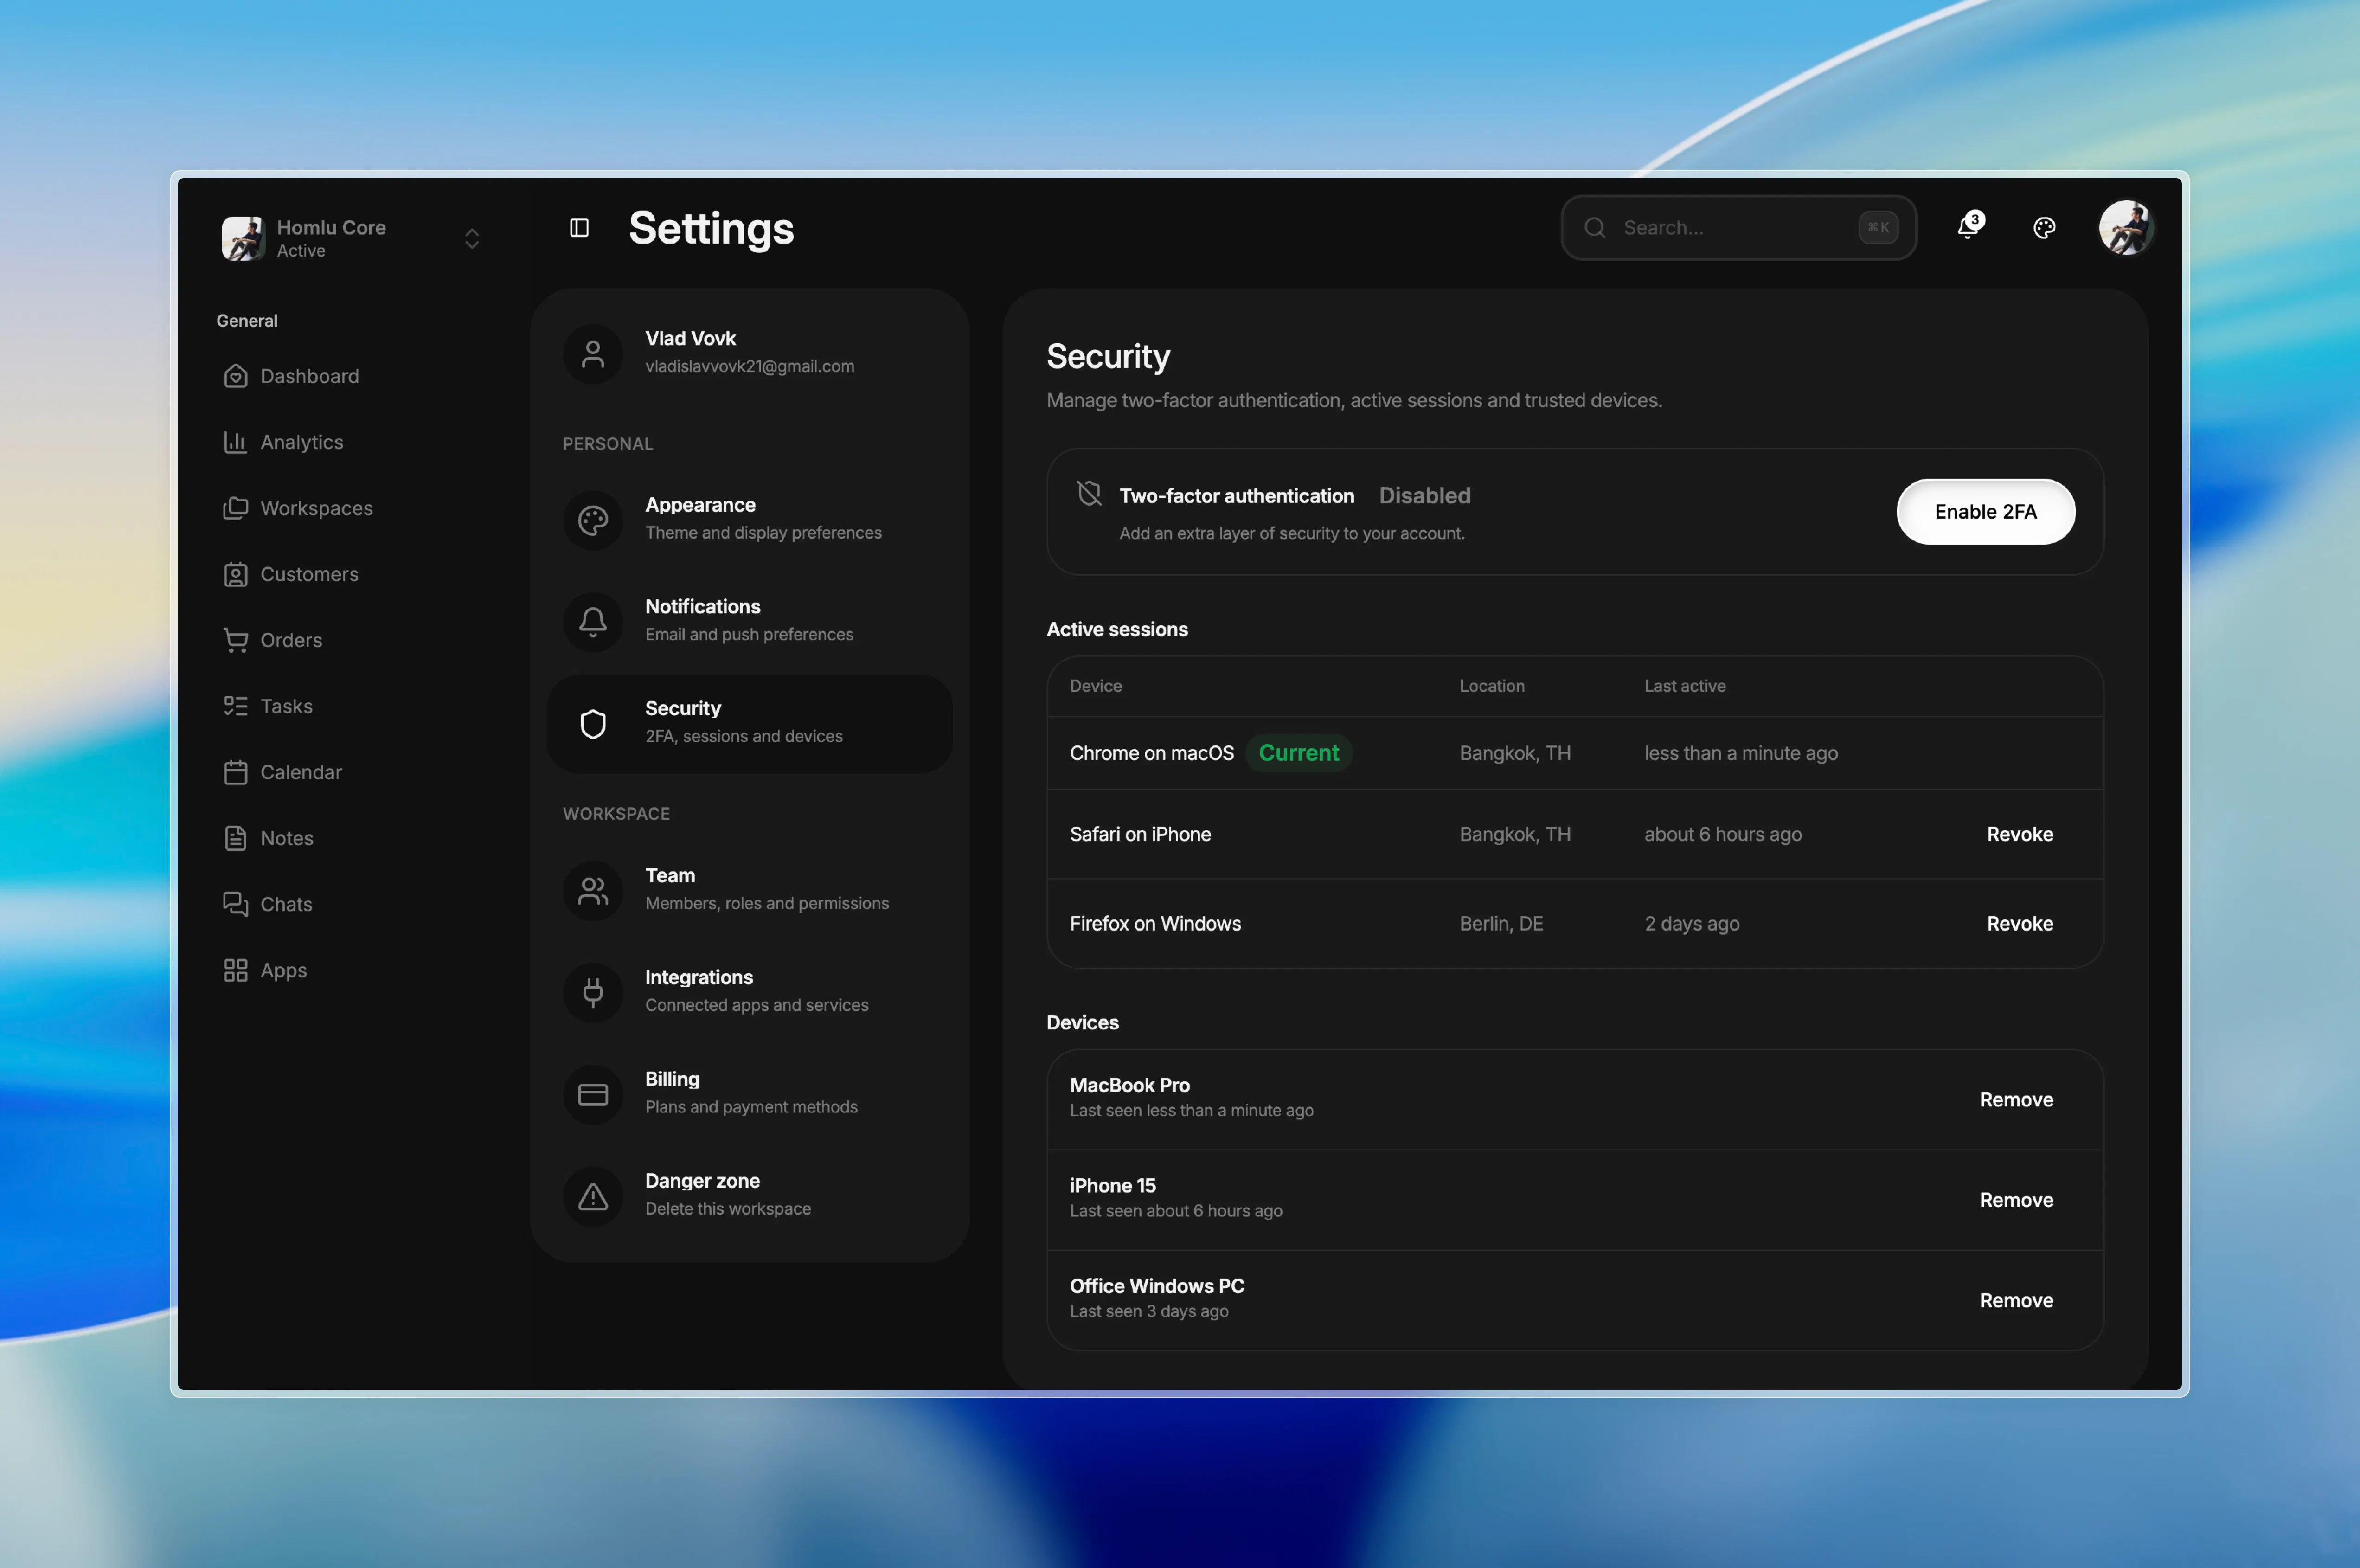Click the Danger zone warning icon
This screenshot has width=2360, height=1568.
(593, 1197)
